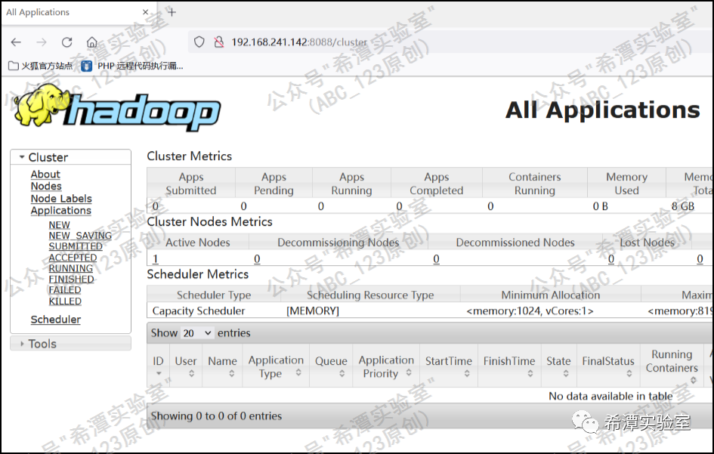The height and width of the screenshot is (454, 714).
Task: Click the Decommissioned Nodes count link 0
Action: (x=436, y=259)
